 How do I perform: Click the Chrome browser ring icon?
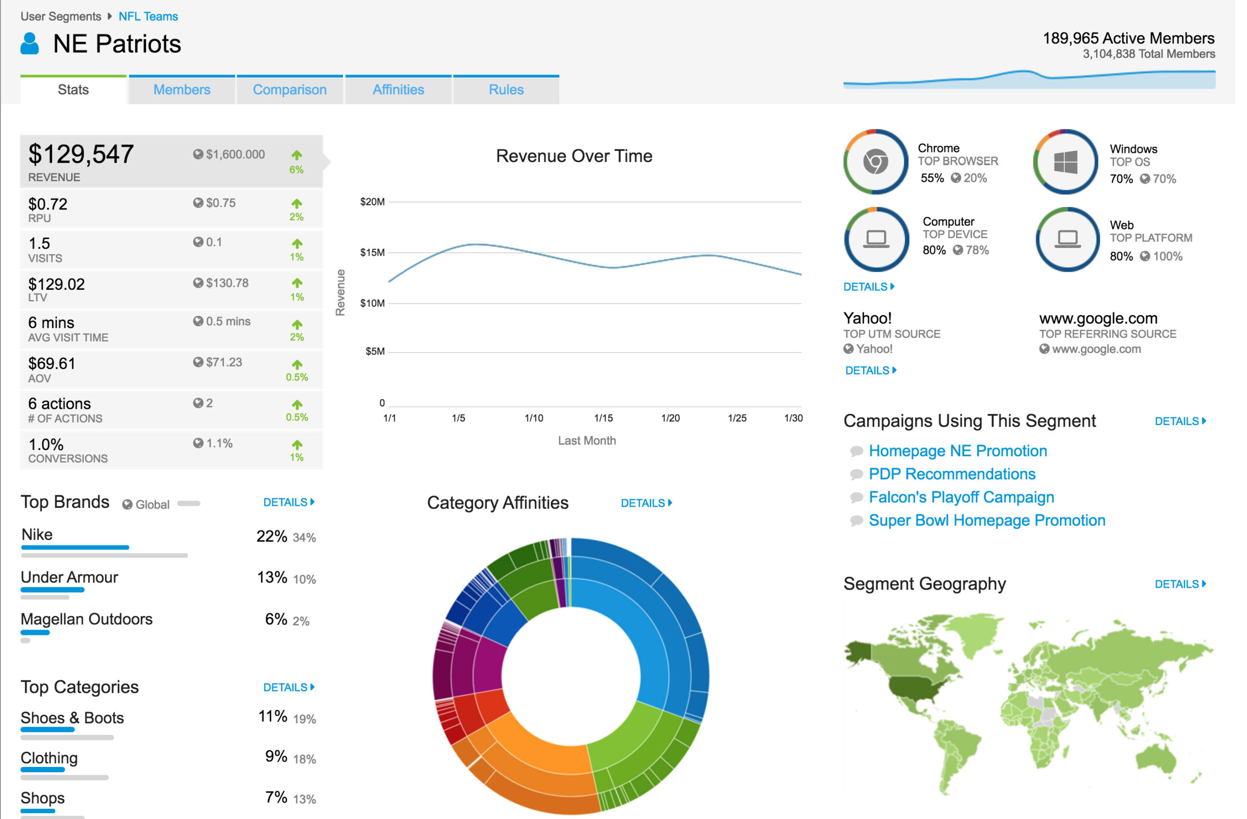click(x=875, y=162)
